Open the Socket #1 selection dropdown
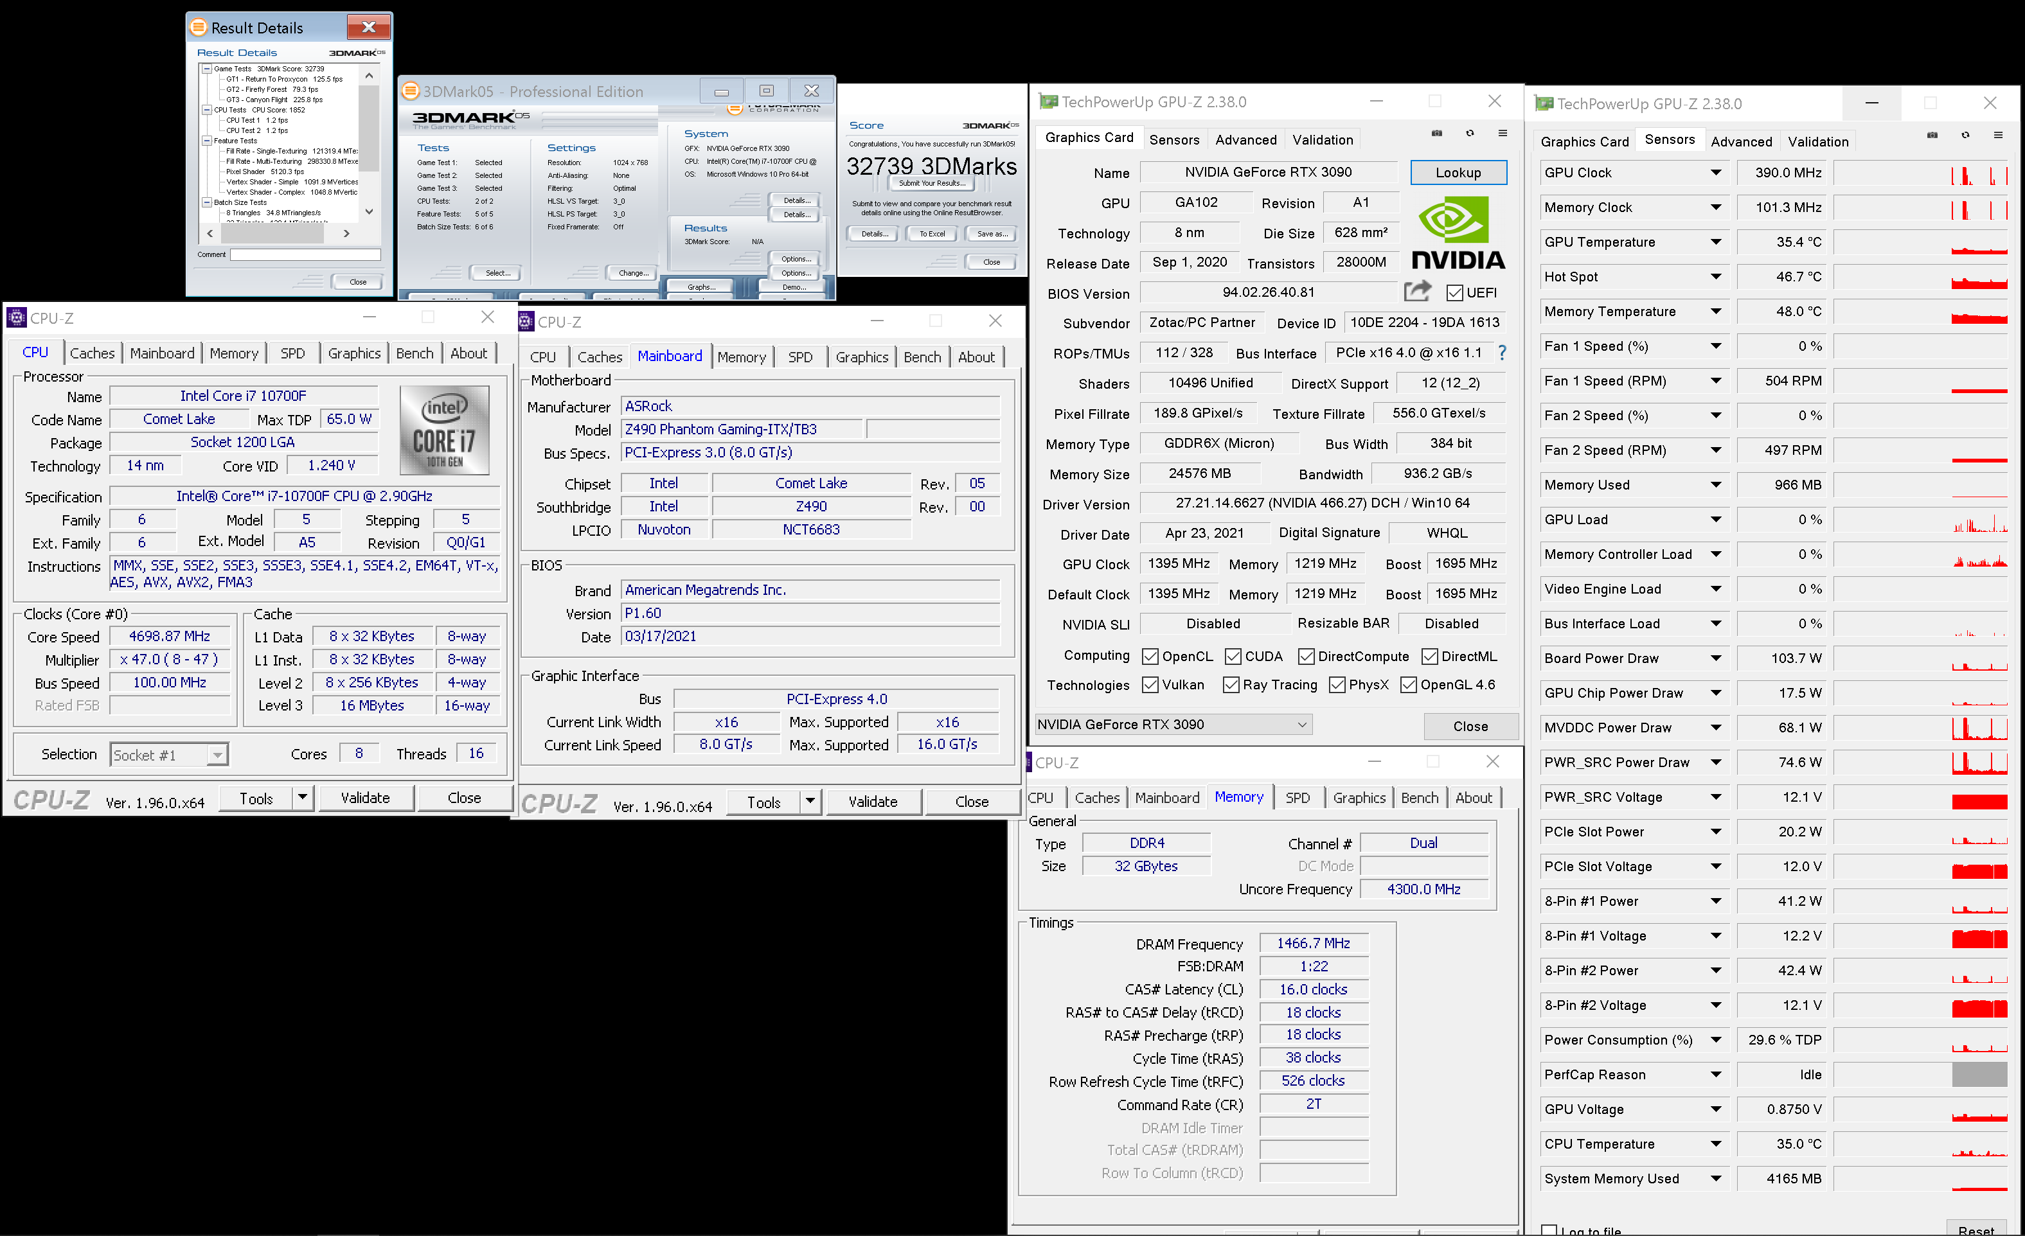Image resolution: width=2025 pixels, height=1236 pixels. 169,755
